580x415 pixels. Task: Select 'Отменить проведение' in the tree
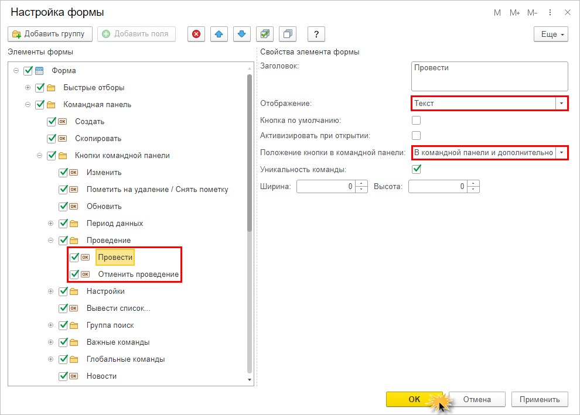pyautogui.click(x=138, y=275)
